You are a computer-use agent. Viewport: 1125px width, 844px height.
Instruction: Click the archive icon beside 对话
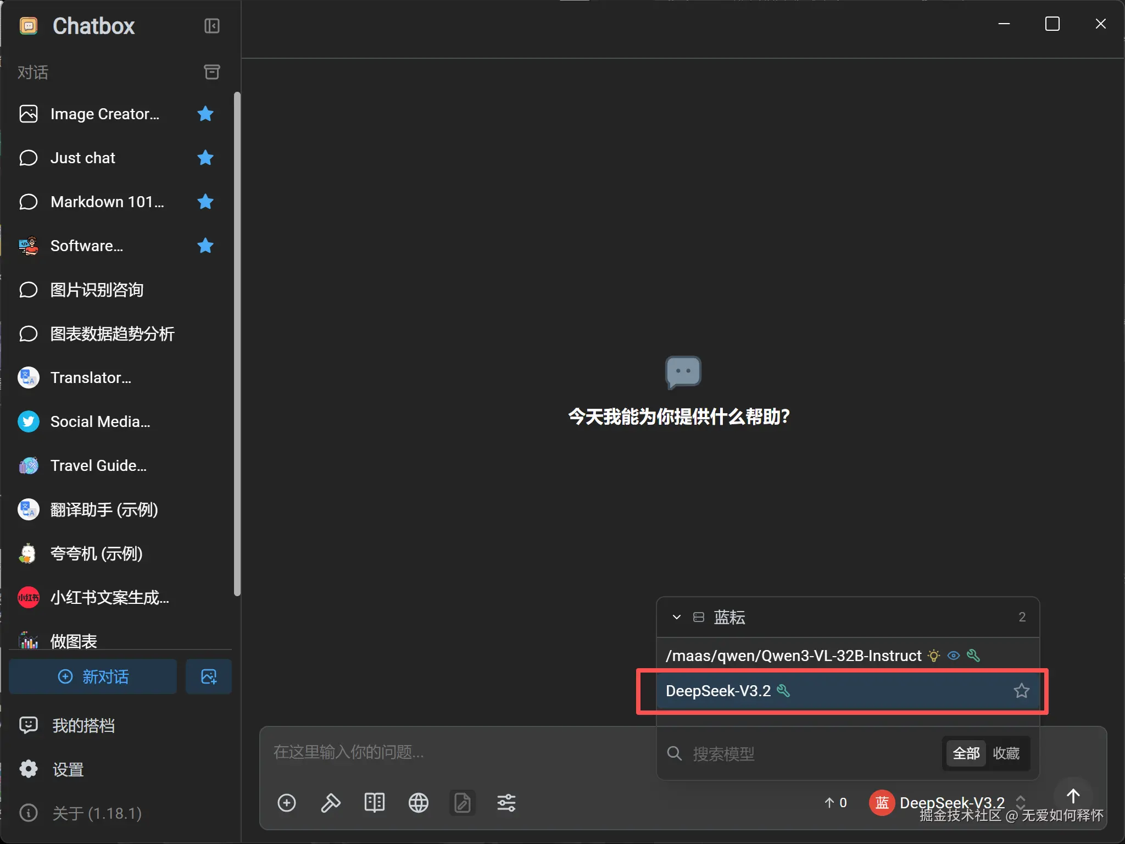(211, 72)
